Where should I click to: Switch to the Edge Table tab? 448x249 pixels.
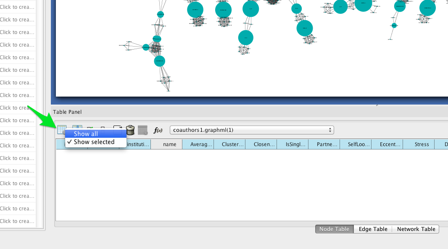tap(373, 229)
